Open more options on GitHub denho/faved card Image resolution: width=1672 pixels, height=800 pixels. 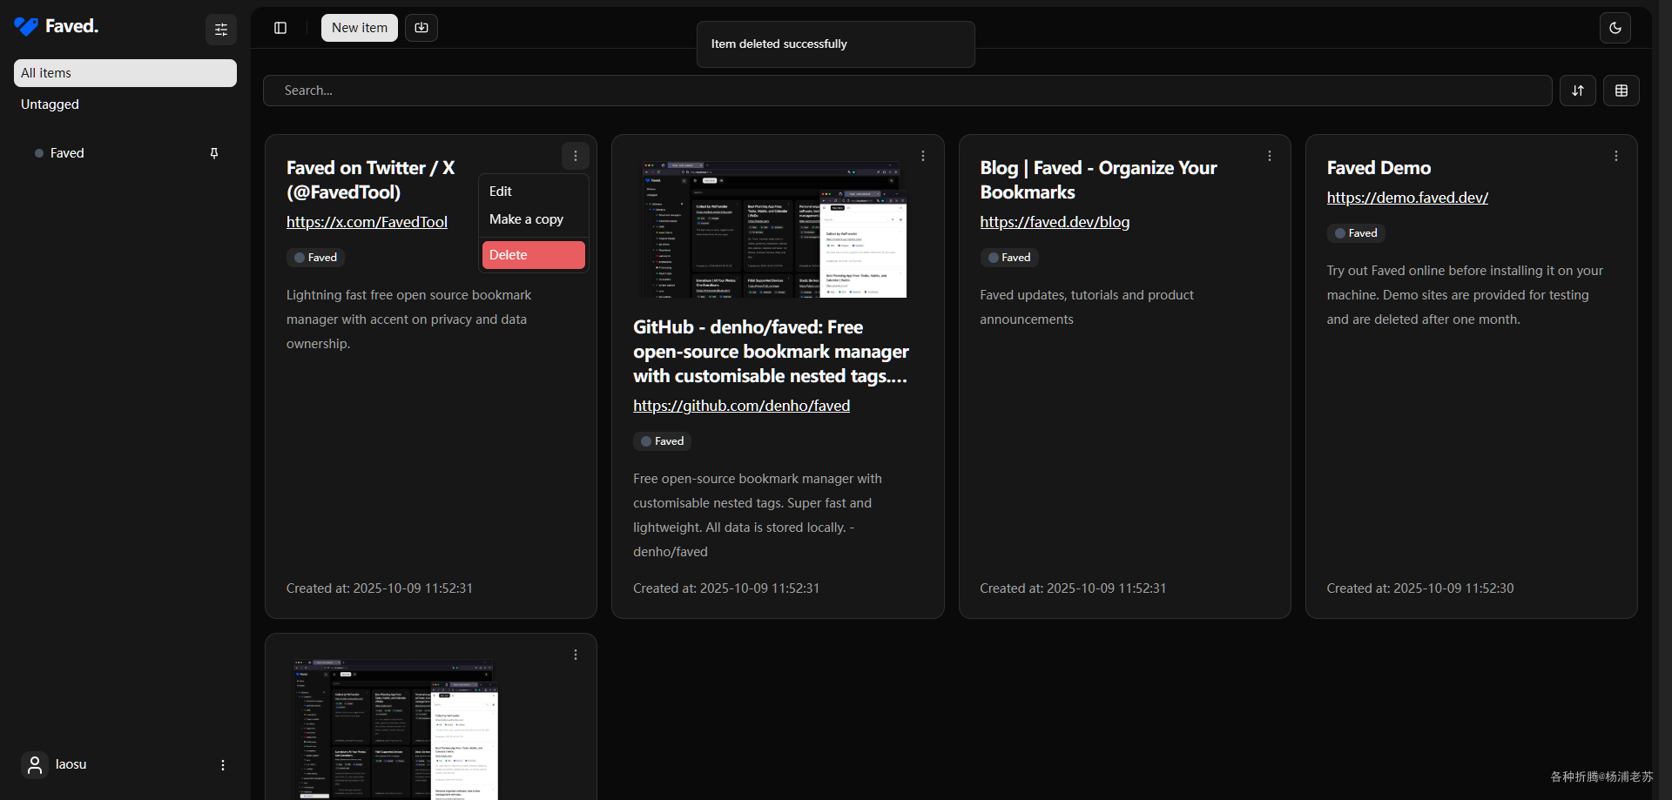923,156
